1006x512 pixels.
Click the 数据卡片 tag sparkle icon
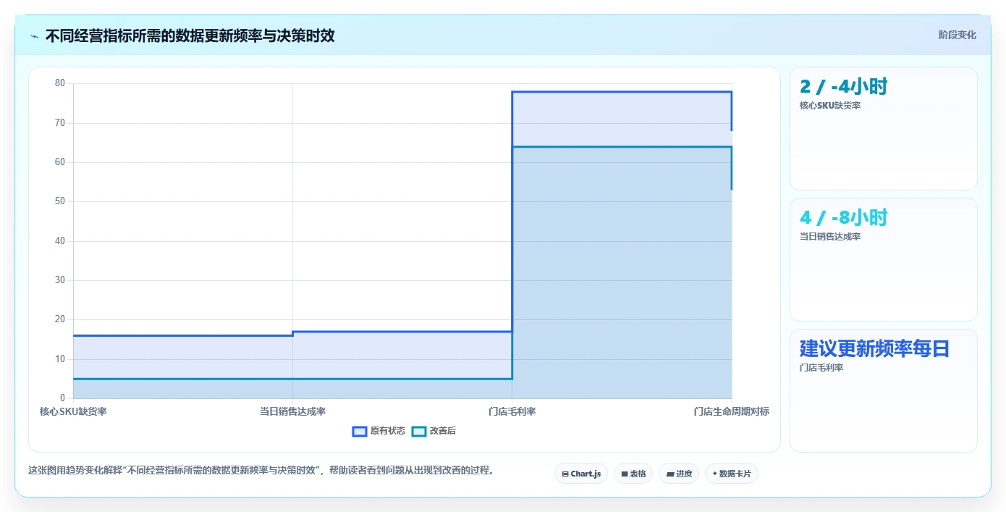pos(714,474)
